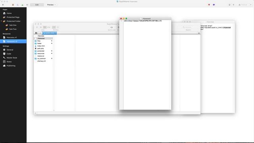Click the code brackets icon in RapidWeaver toolbar

point(27,5)
